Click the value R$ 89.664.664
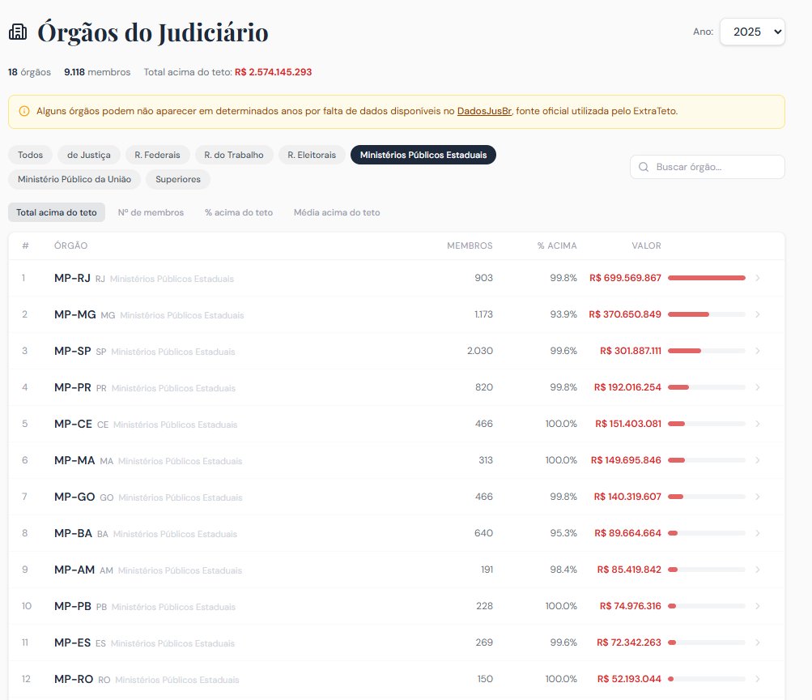Viewport: 812px width, 700px height. (x=627, y=533)
